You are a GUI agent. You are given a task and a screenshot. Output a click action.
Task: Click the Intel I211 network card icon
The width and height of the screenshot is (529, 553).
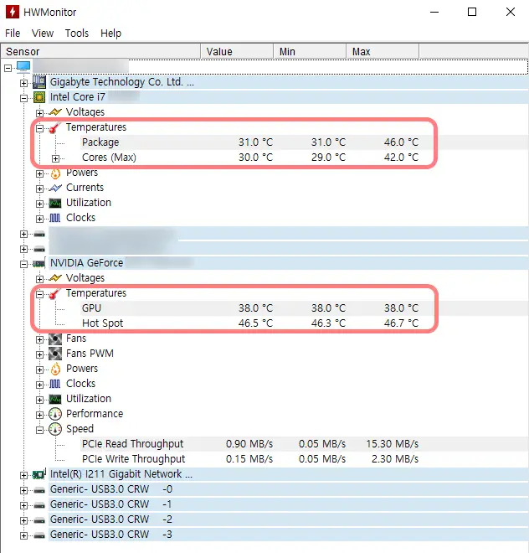pos(39,474)
